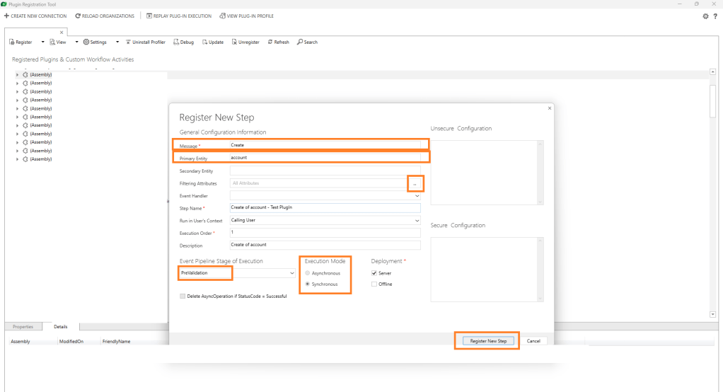Uncheck the Server deployment checkbox
This screenshot has width=723, height=392.
tap(374, 273)
